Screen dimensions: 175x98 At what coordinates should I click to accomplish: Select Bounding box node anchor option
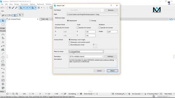coord(70,45)
